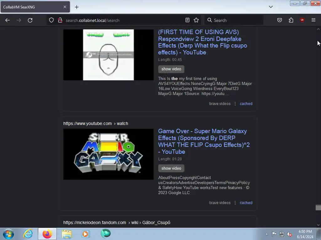Open the Pocket save icon

coord(279,20)
